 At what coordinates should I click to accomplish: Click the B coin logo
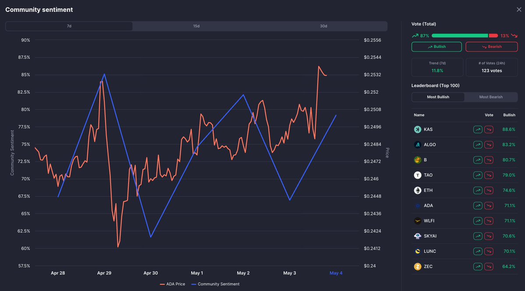[418, 160]
